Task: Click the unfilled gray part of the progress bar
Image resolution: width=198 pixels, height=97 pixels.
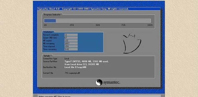Action: click(103, 21)
